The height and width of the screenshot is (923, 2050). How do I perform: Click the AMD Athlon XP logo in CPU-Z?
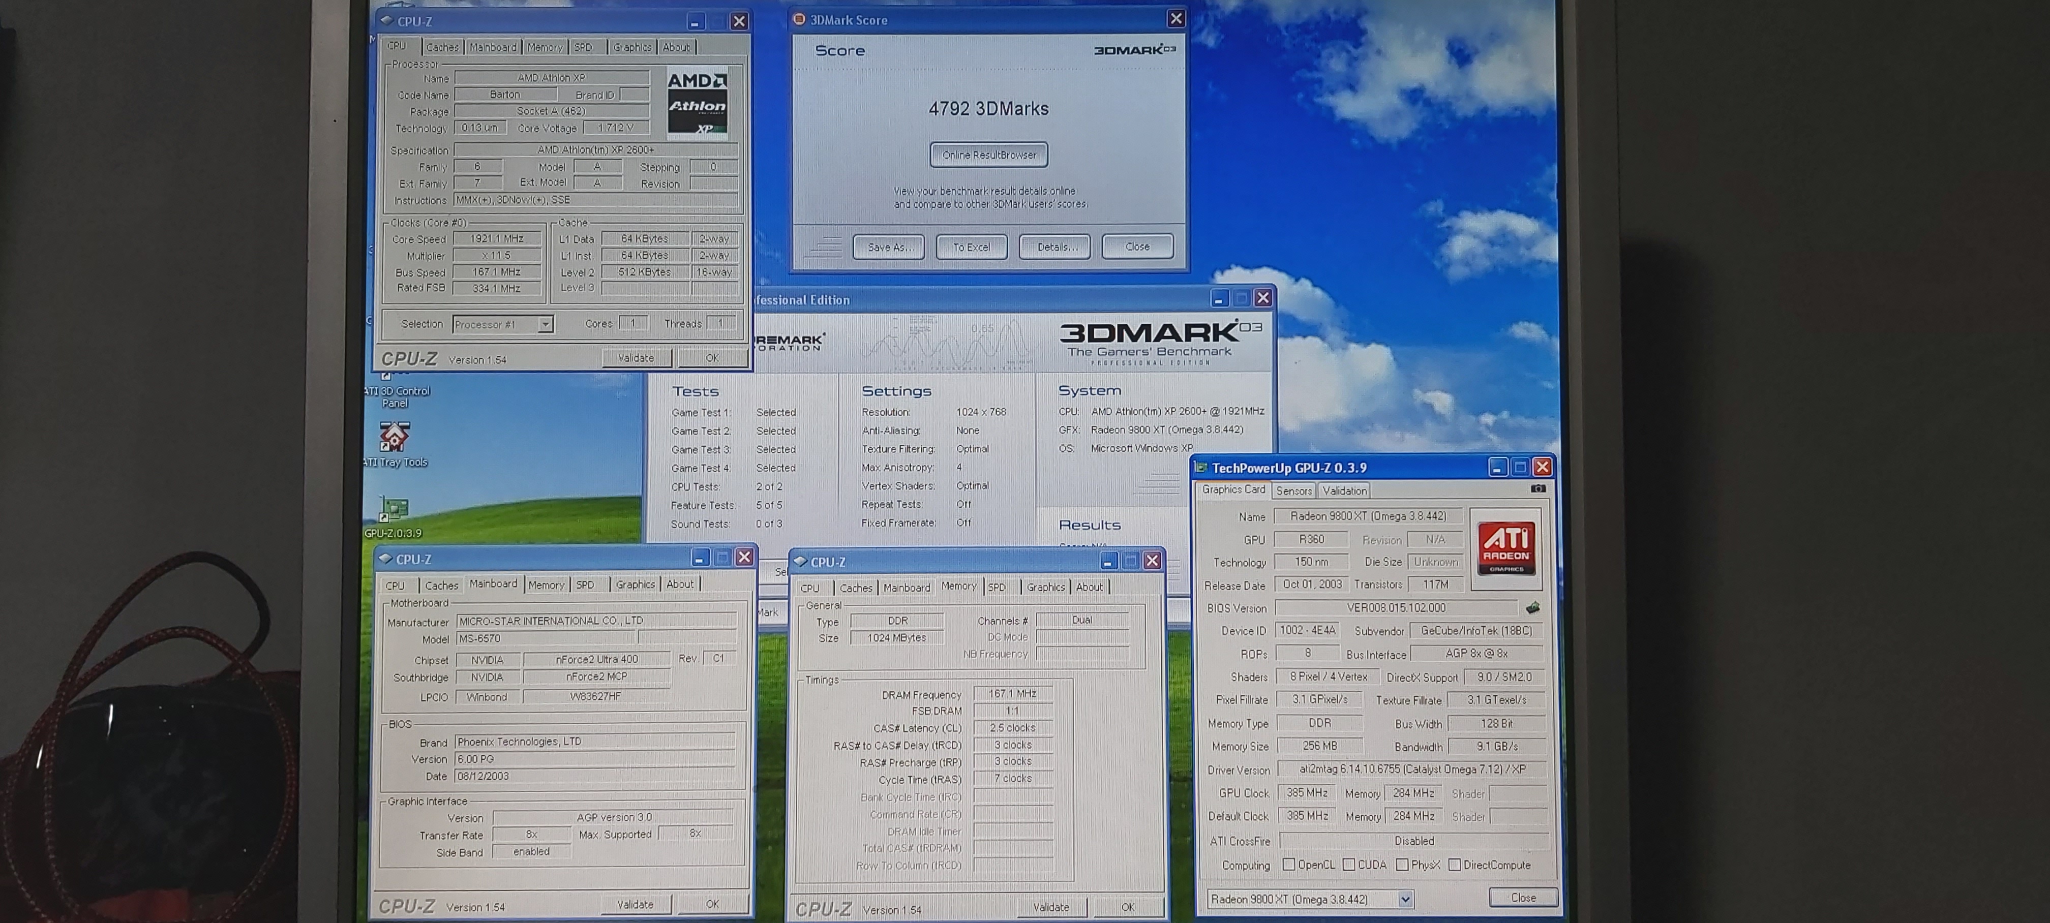coord(697,104)
